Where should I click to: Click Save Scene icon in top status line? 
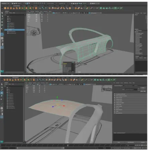(x=16, y=3)
